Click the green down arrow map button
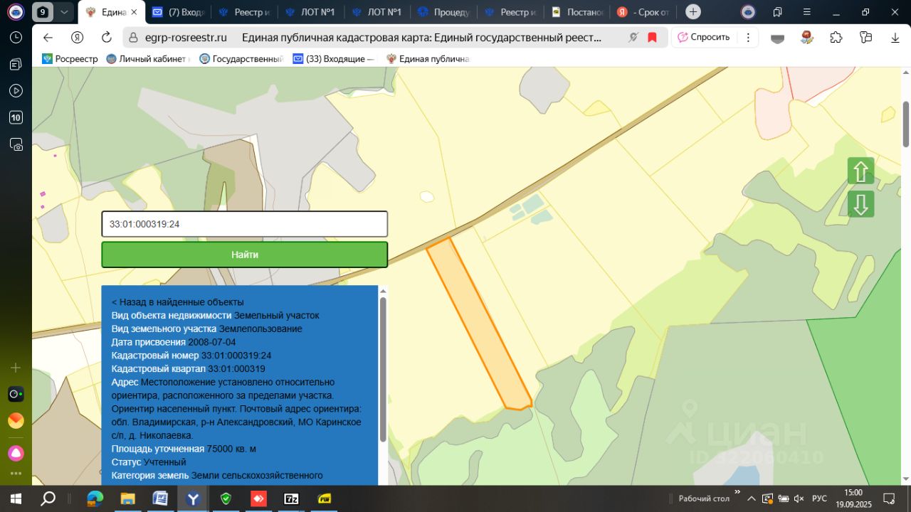911x512 pixels. click(860, 204)
